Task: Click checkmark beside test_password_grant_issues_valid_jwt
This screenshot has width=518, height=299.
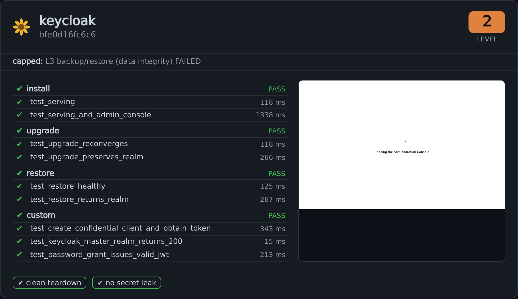Action: point(20,254)
